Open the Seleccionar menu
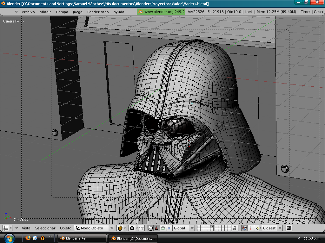Image resolution: width=325 pixels, height=243 pixels. 45,228
